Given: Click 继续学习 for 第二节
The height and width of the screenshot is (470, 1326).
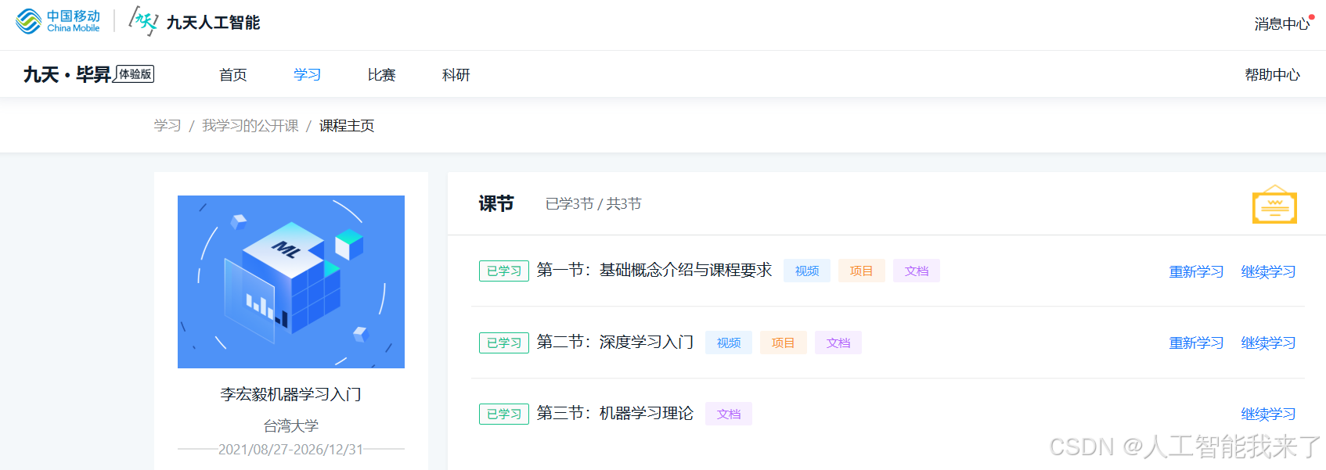Looking at the screenshot, I should (x=1268, y=343).
